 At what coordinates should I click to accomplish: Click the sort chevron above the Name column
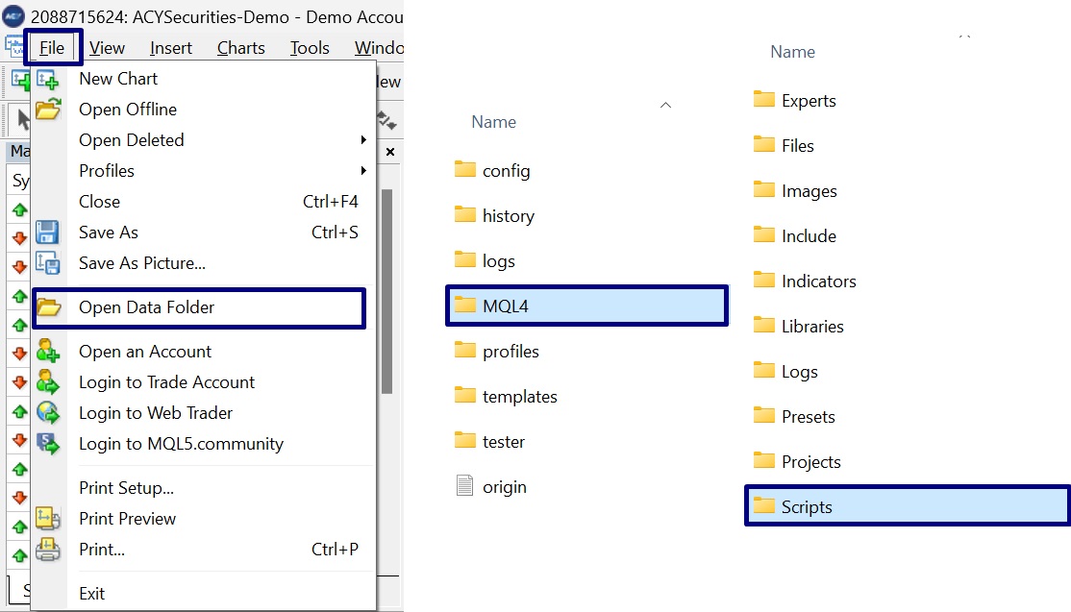click(x=665, y=104)
